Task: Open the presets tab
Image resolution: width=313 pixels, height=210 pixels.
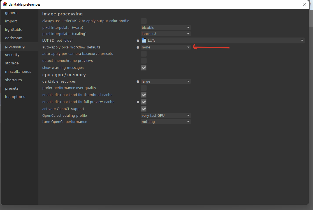Action: pos(19,88)
